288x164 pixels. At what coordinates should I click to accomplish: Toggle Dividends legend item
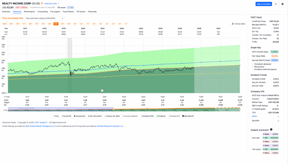click(x=161, y=116)
